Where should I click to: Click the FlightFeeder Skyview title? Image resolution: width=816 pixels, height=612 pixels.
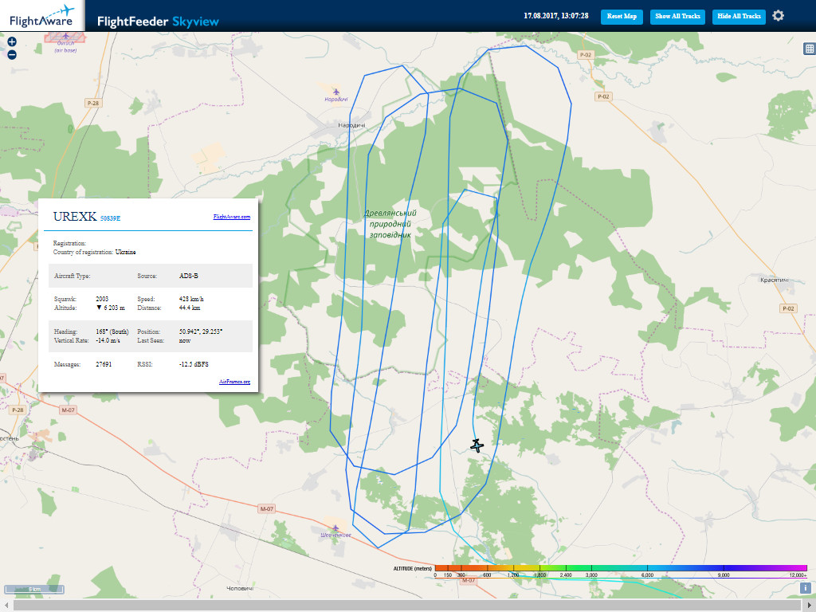158,22
